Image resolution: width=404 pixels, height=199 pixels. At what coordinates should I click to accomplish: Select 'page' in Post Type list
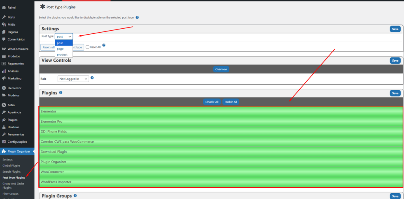(64, 49)
